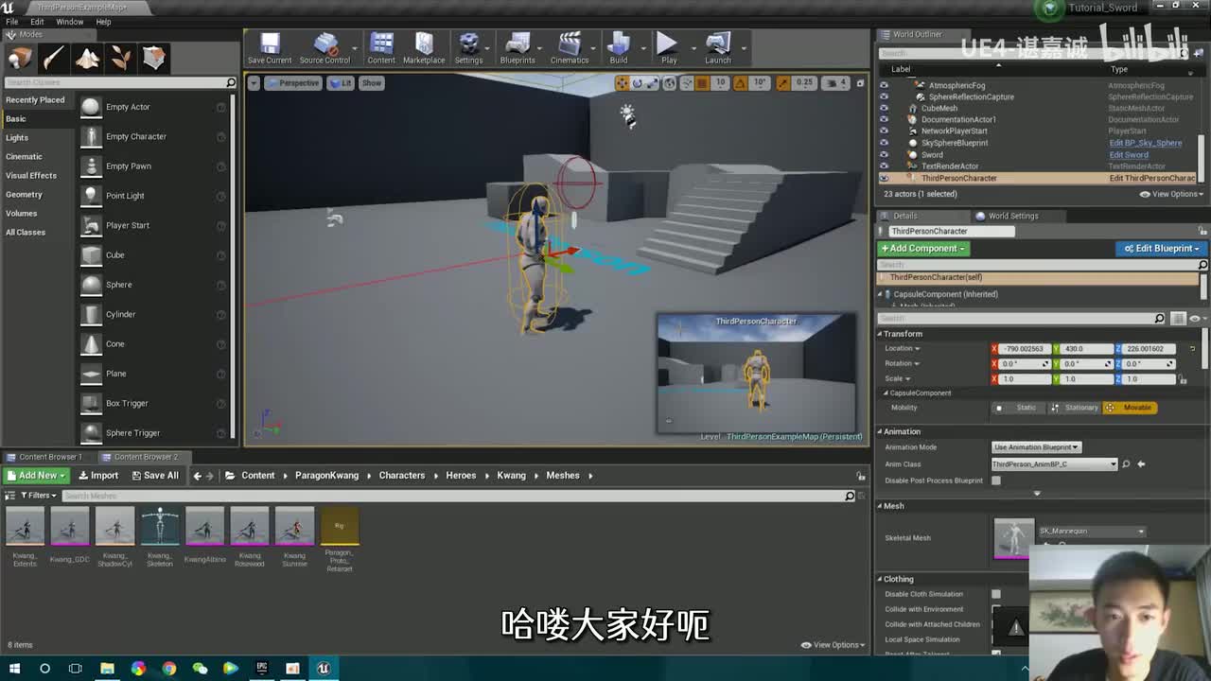Start the level with the Play icon

(668, 48)
